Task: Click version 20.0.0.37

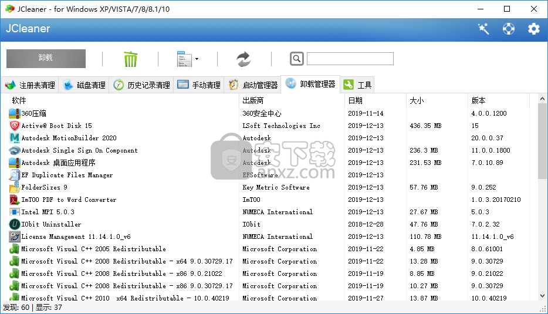Action: click(x=487, y=138)
